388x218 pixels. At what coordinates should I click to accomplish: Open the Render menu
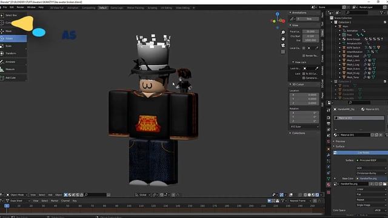20,7
